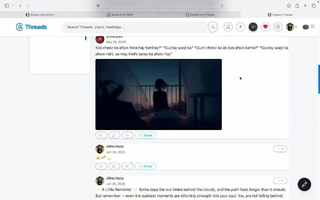Show Safari tab overview
The image size is (320, 200).
[x=314, y=6]
